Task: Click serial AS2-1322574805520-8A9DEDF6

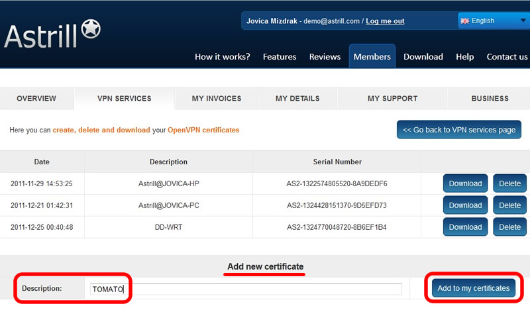Action: (x=337, y=183)
